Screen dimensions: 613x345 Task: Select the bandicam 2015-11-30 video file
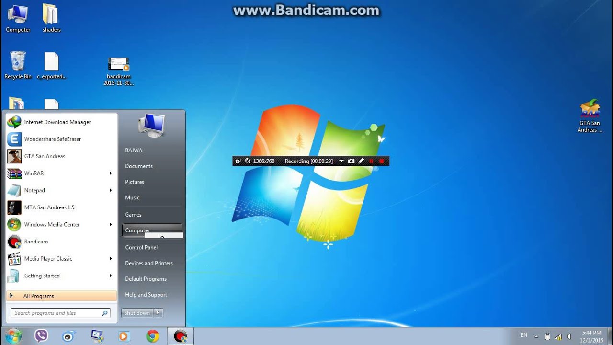point(119,71)
